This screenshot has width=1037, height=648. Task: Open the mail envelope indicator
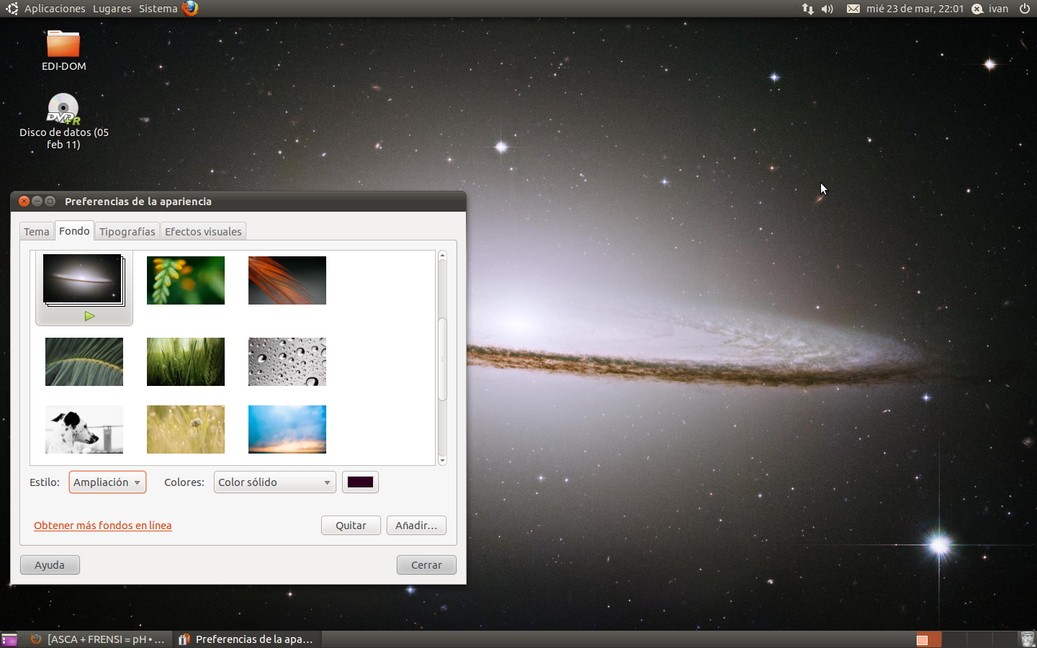click(x=853, y=9)
